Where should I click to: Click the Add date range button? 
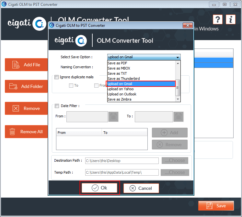pos(170,133)
